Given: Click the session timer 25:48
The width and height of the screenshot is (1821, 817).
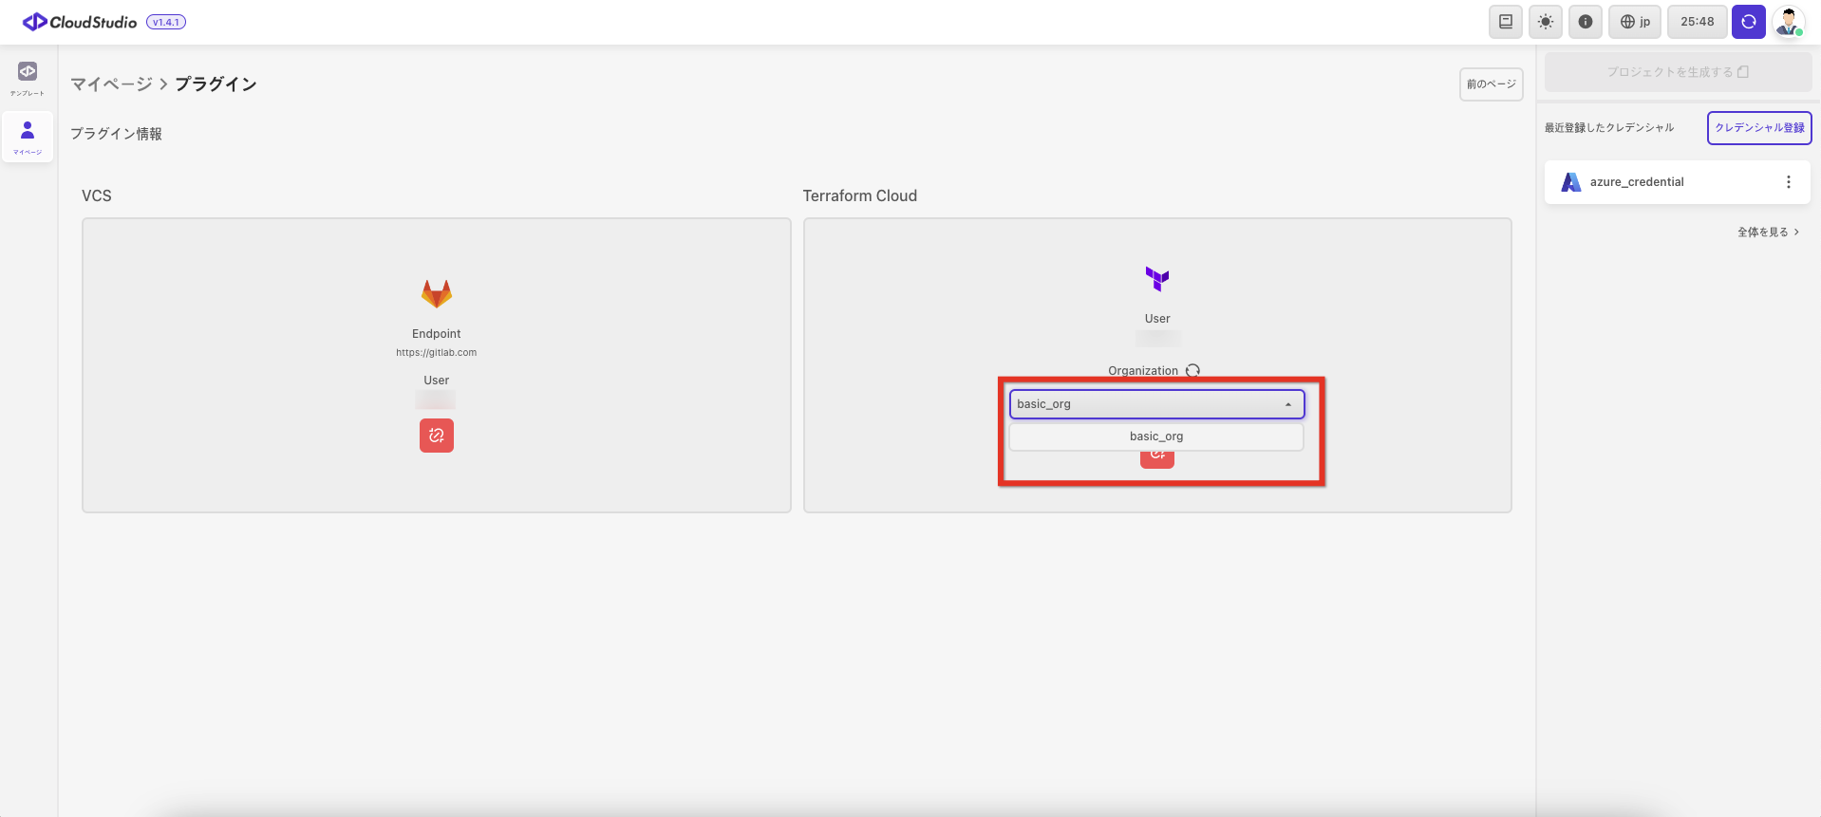Looking at the screenshot, I should 1697,22.
